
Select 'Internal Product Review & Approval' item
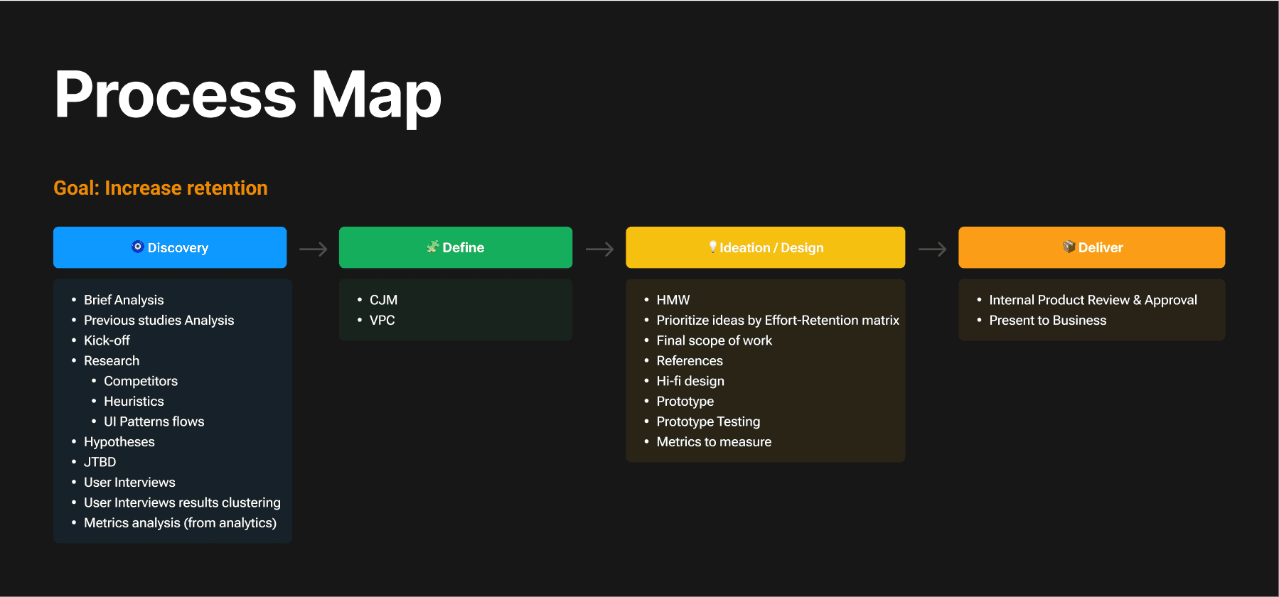1093,300
